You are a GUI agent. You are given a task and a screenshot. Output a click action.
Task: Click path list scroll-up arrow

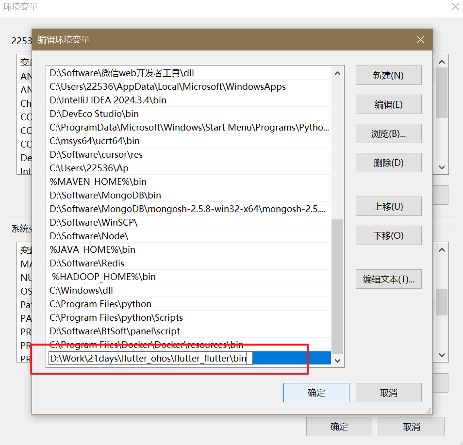(x=337, y=73)
